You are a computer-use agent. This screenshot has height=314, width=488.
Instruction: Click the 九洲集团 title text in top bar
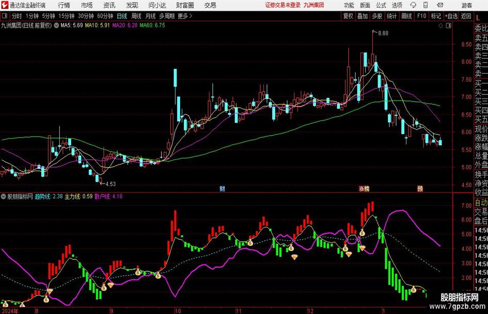click(x=314, y=5)
